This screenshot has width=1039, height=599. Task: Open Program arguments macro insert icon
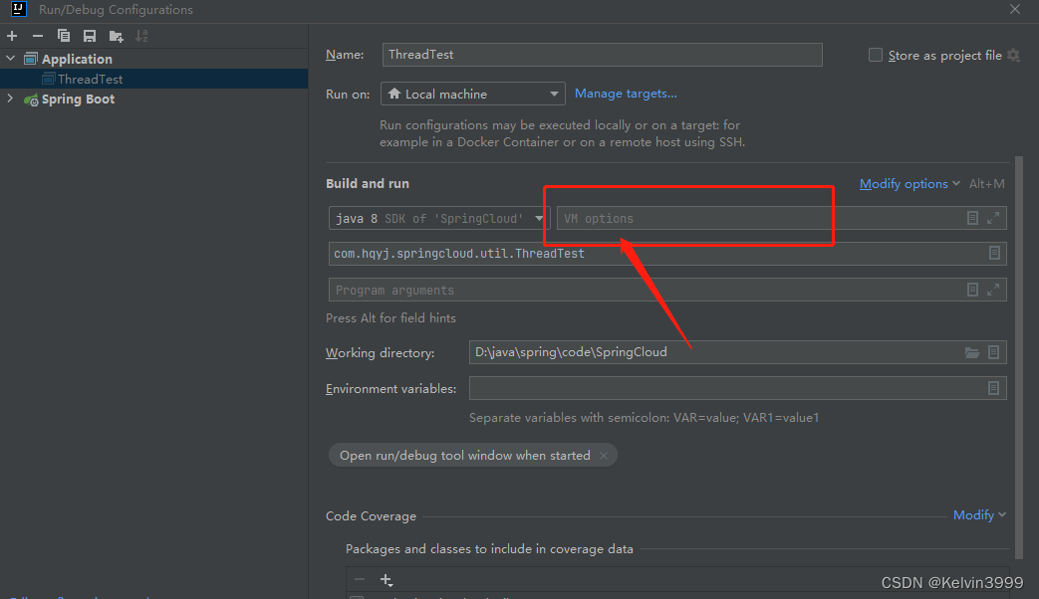(x=972, y=290)
